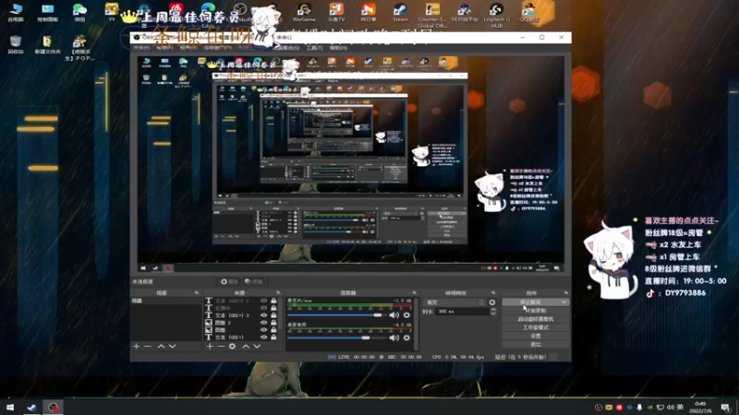Open 回收站 recycle bin icon

(16, 44)
